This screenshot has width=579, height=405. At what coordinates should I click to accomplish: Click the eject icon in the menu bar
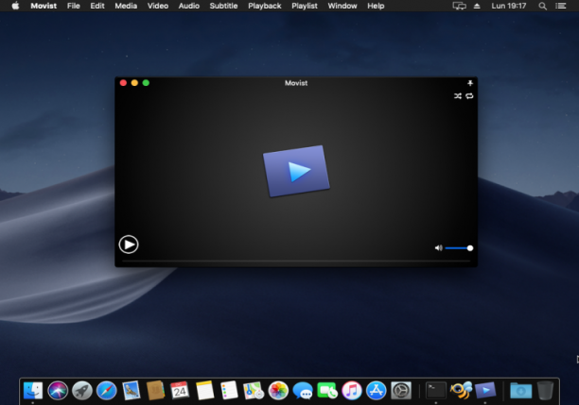pyautogui.click(x=477, y=6)
